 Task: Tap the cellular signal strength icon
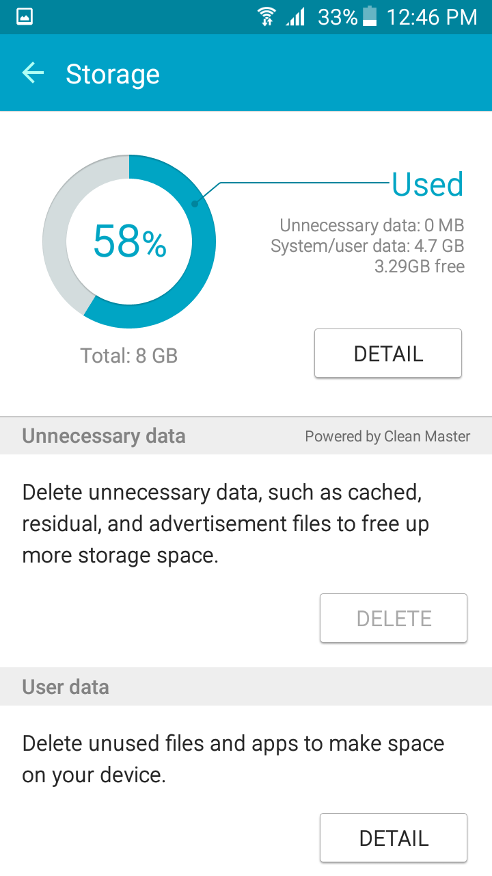click(x=296, y=17)
